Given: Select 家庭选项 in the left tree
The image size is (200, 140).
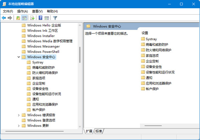Looking at the screenshot, I should click(36, 78).
